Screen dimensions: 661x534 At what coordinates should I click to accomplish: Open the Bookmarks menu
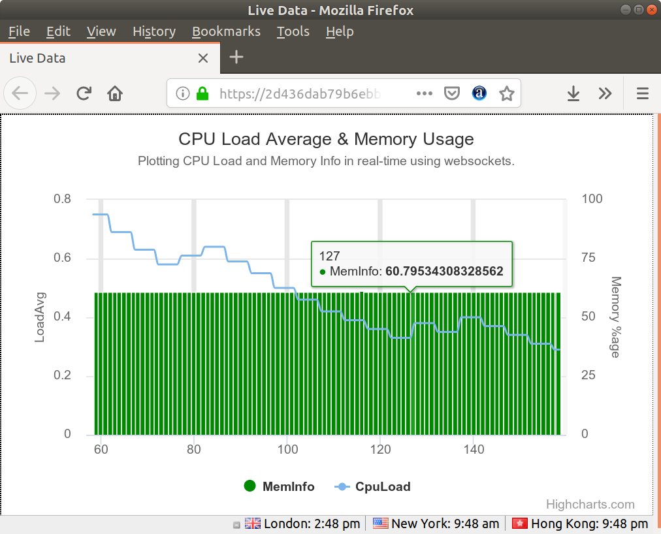point(226,31)
